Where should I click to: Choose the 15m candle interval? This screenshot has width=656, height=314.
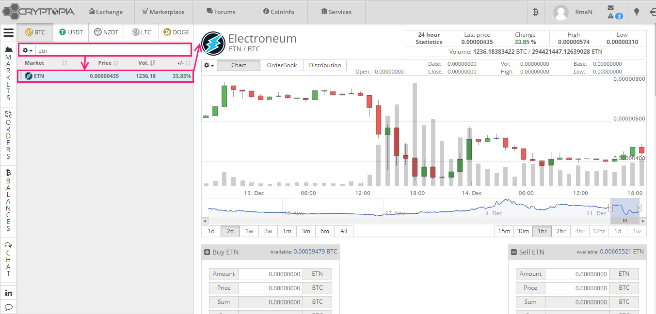[504, 231]
